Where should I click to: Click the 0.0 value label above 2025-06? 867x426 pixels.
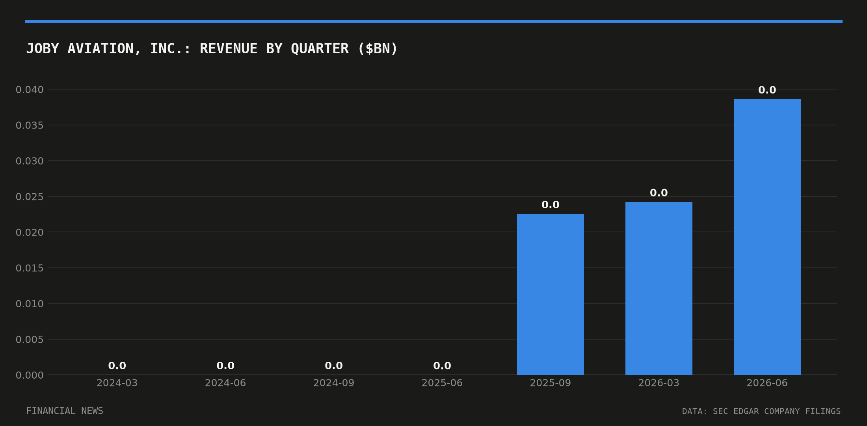(x=442, y=366)
